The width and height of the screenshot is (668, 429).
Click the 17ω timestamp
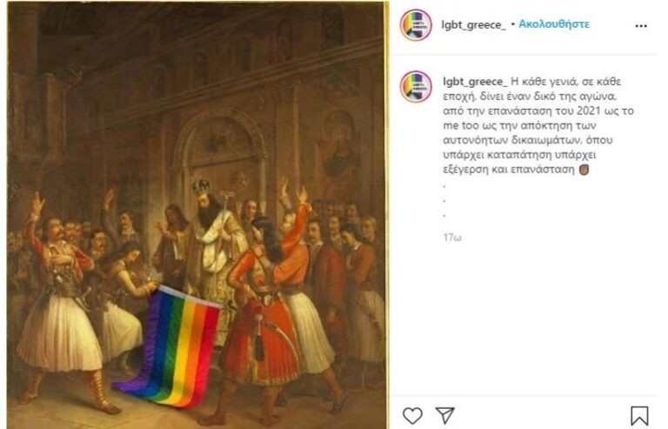tap(452, 238)
